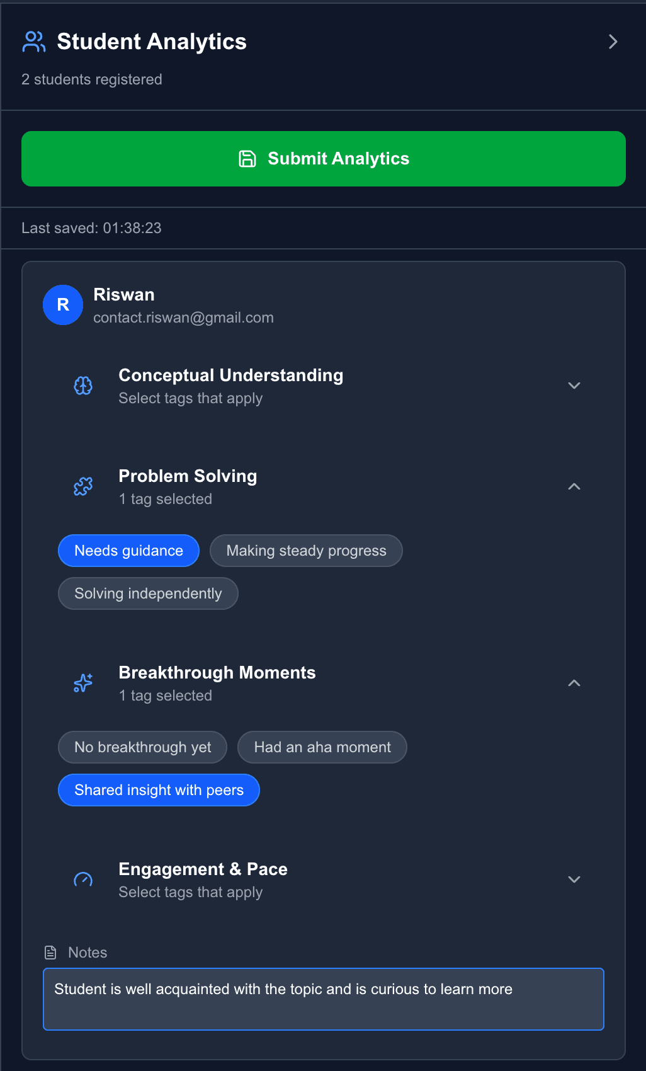Image resolution: width=646 pixels, height=1071 pixels.
Task: Collapse the Problem Solving section
Action: pos(574,486)
